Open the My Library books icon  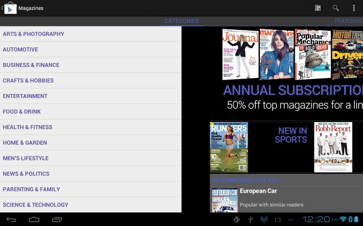318,8
